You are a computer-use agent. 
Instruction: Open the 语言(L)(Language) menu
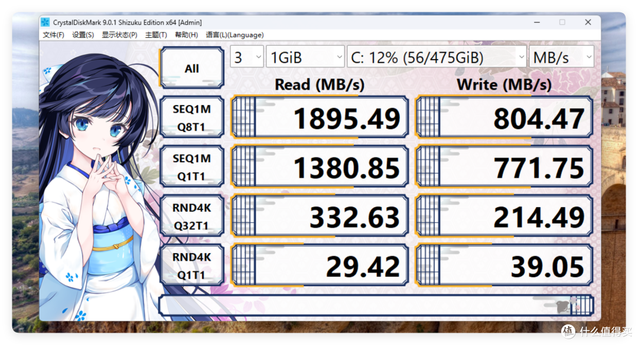235,35
